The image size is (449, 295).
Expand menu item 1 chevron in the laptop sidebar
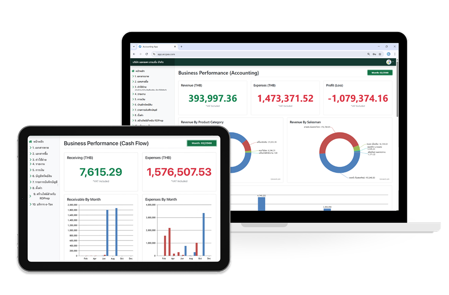pos(133,76)
